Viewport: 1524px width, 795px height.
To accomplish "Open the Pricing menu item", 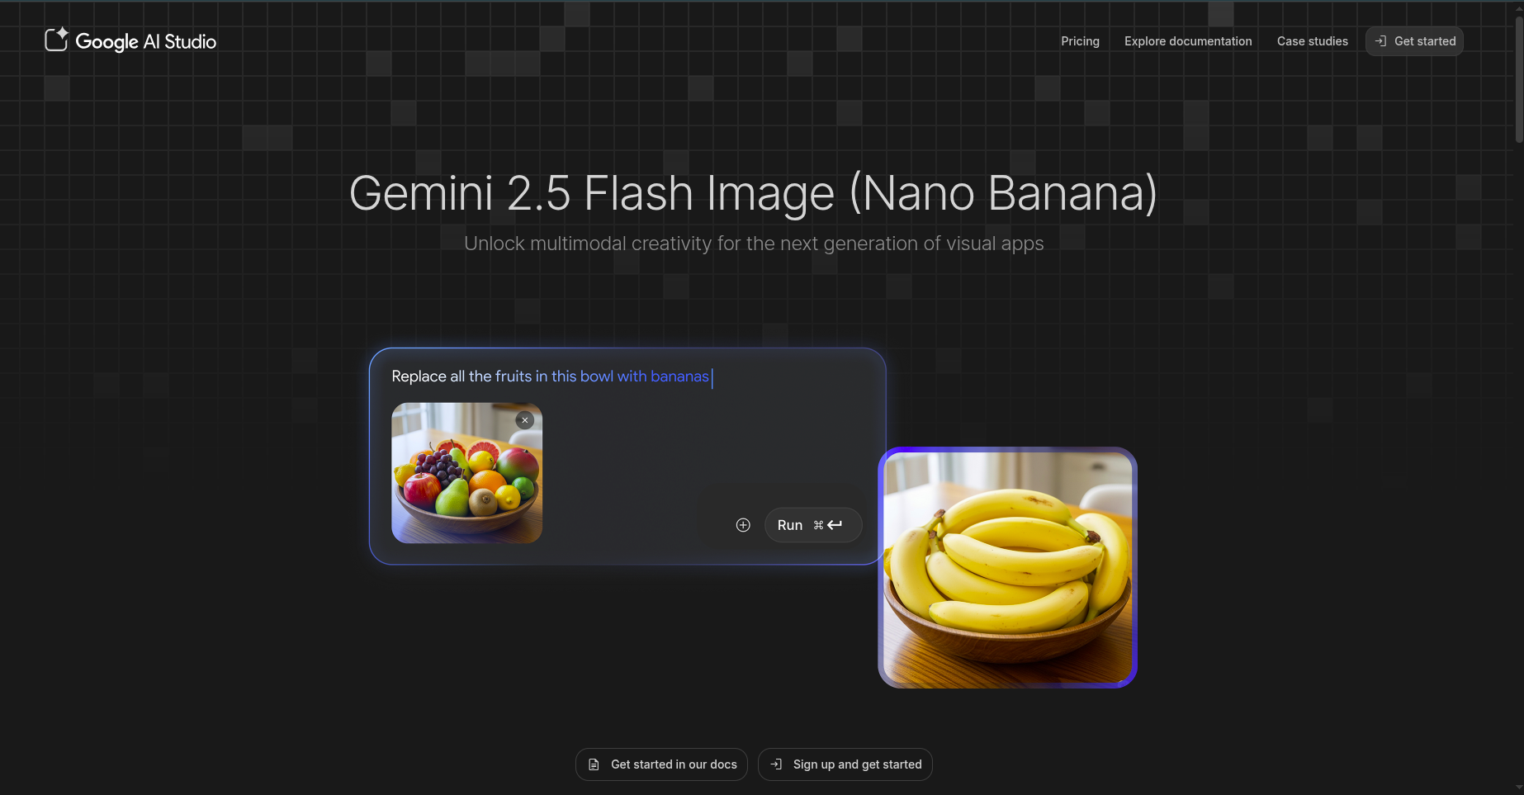I will tap(1080, 41).
